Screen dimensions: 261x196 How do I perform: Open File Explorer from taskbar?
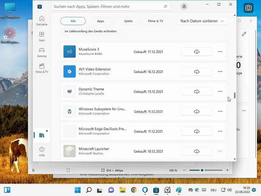pyautogui.click(x=123, y=190)
